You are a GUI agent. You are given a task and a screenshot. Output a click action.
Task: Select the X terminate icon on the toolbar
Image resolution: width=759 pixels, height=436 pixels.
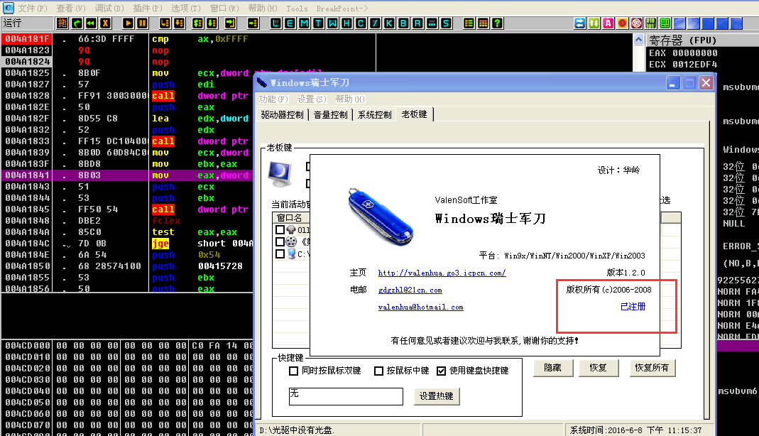[104, 22]
